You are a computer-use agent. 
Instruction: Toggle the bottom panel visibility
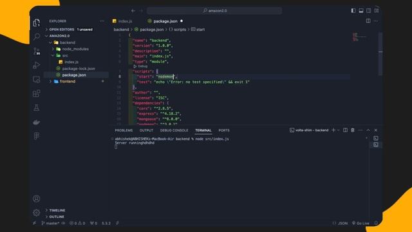click(x=361, y=10)
